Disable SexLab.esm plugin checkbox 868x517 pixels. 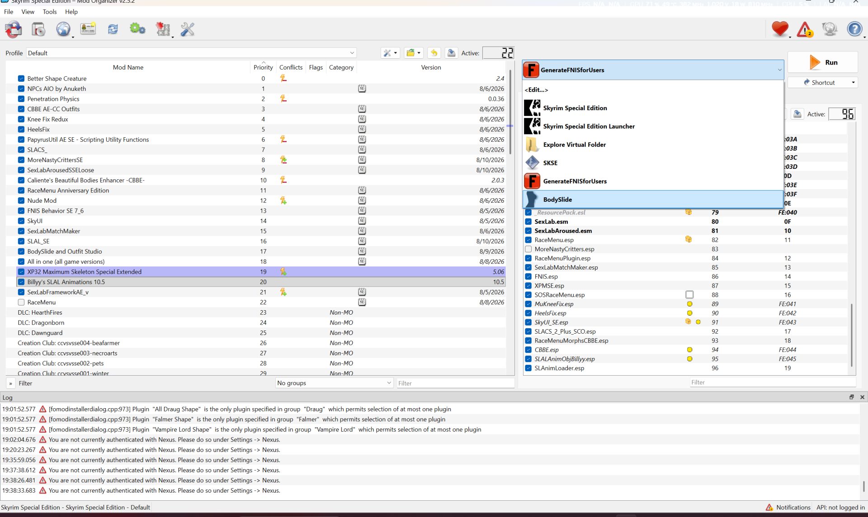[x=528, y=221]
